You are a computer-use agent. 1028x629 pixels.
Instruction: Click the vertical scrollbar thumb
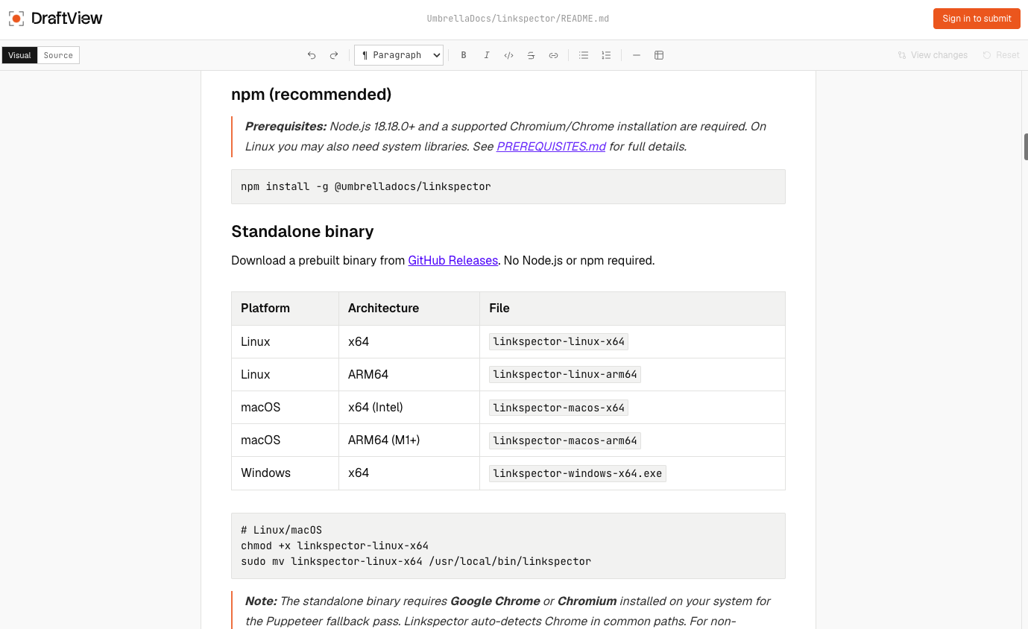pos(1026,147)
